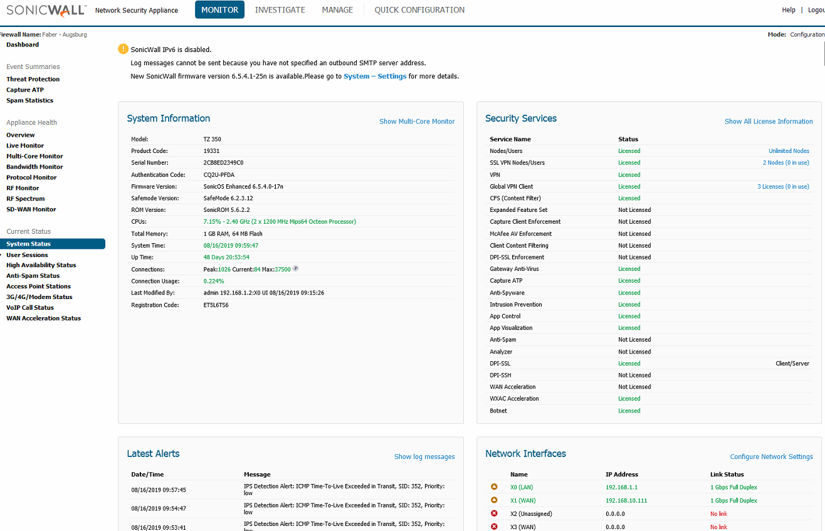Click the Client/Server value on the DPI-SSL row
The image size is (825, 531).
[x=792, y=364]
